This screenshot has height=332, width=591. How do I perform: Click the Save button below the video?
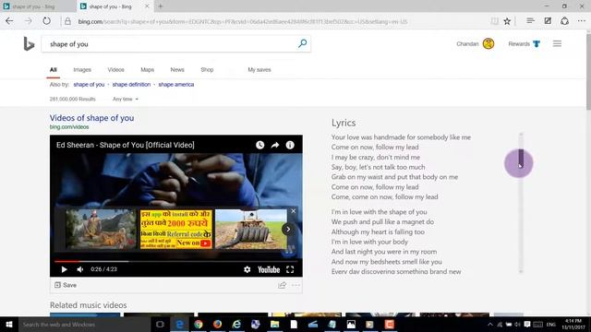(66, 285)
